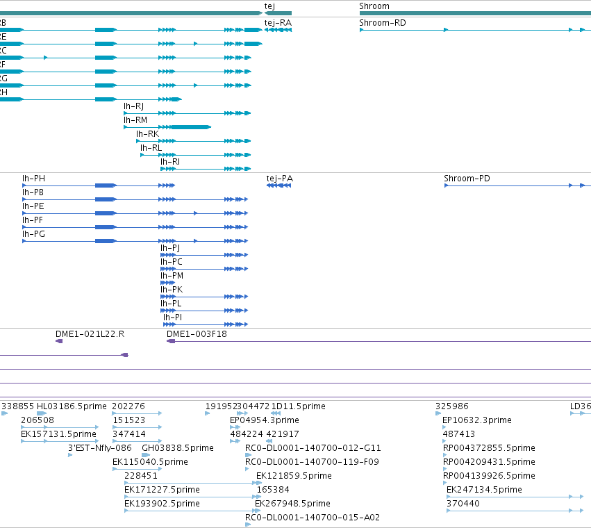
Task: Select EST RC0-DL0001-140700-015-A02
Action: 313,518
